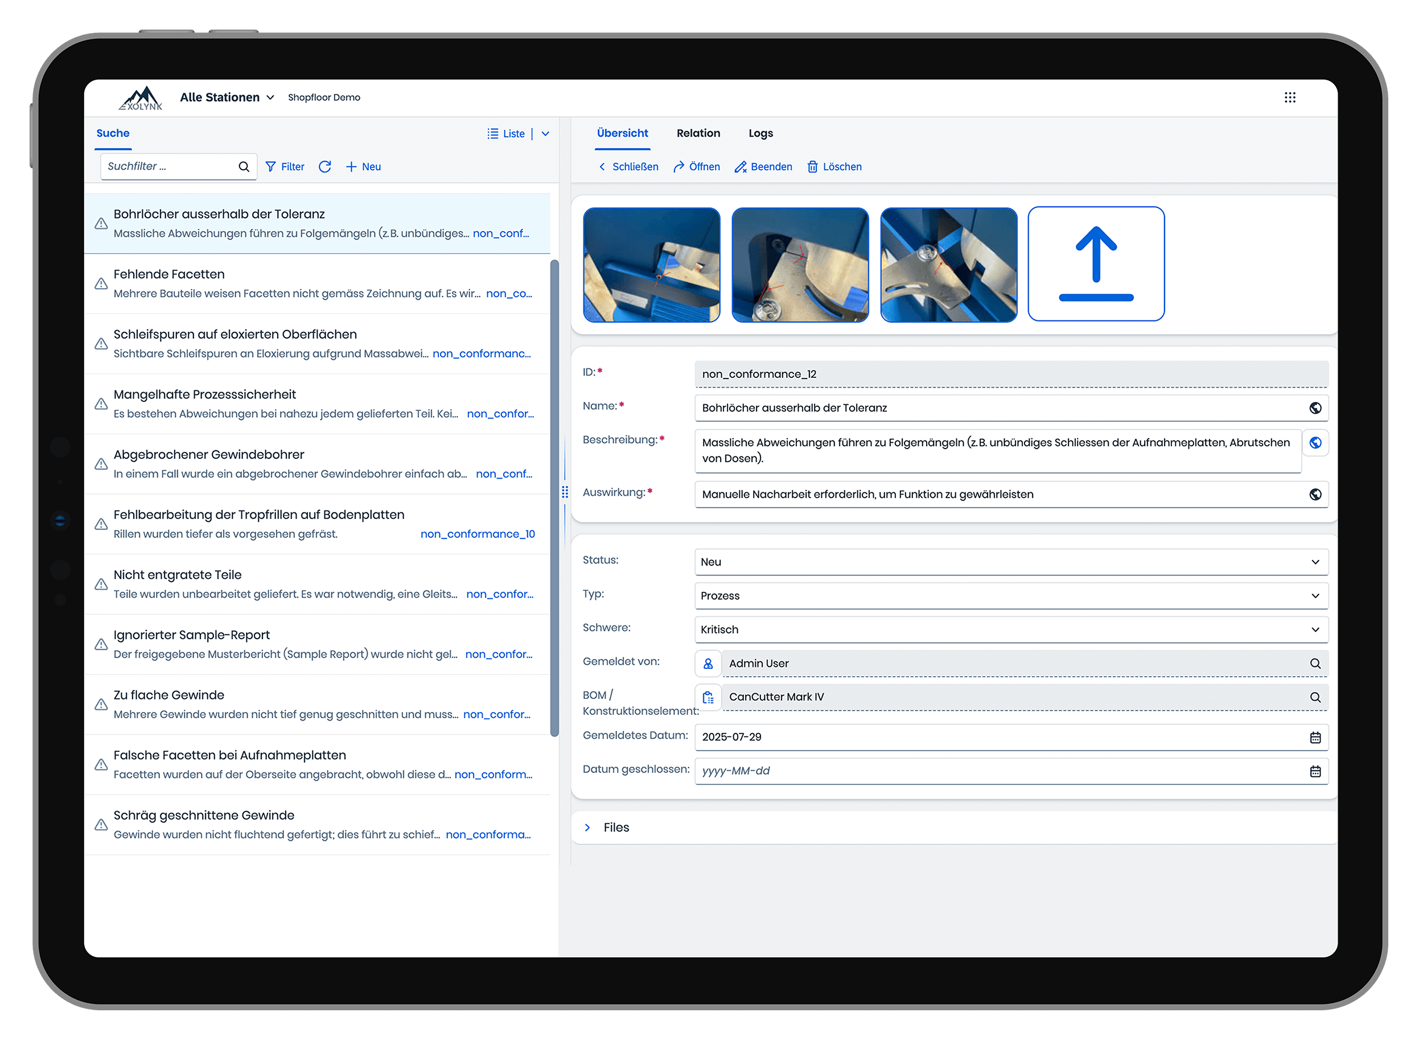Select 'Schräg geschnittene Gewinde' entry
This screenshot has width=1423, height=1045.
coord(317,825)
